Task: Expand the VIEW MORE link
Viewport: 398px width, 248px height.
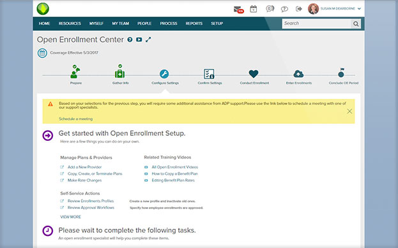Action: [x=70, y=217]
